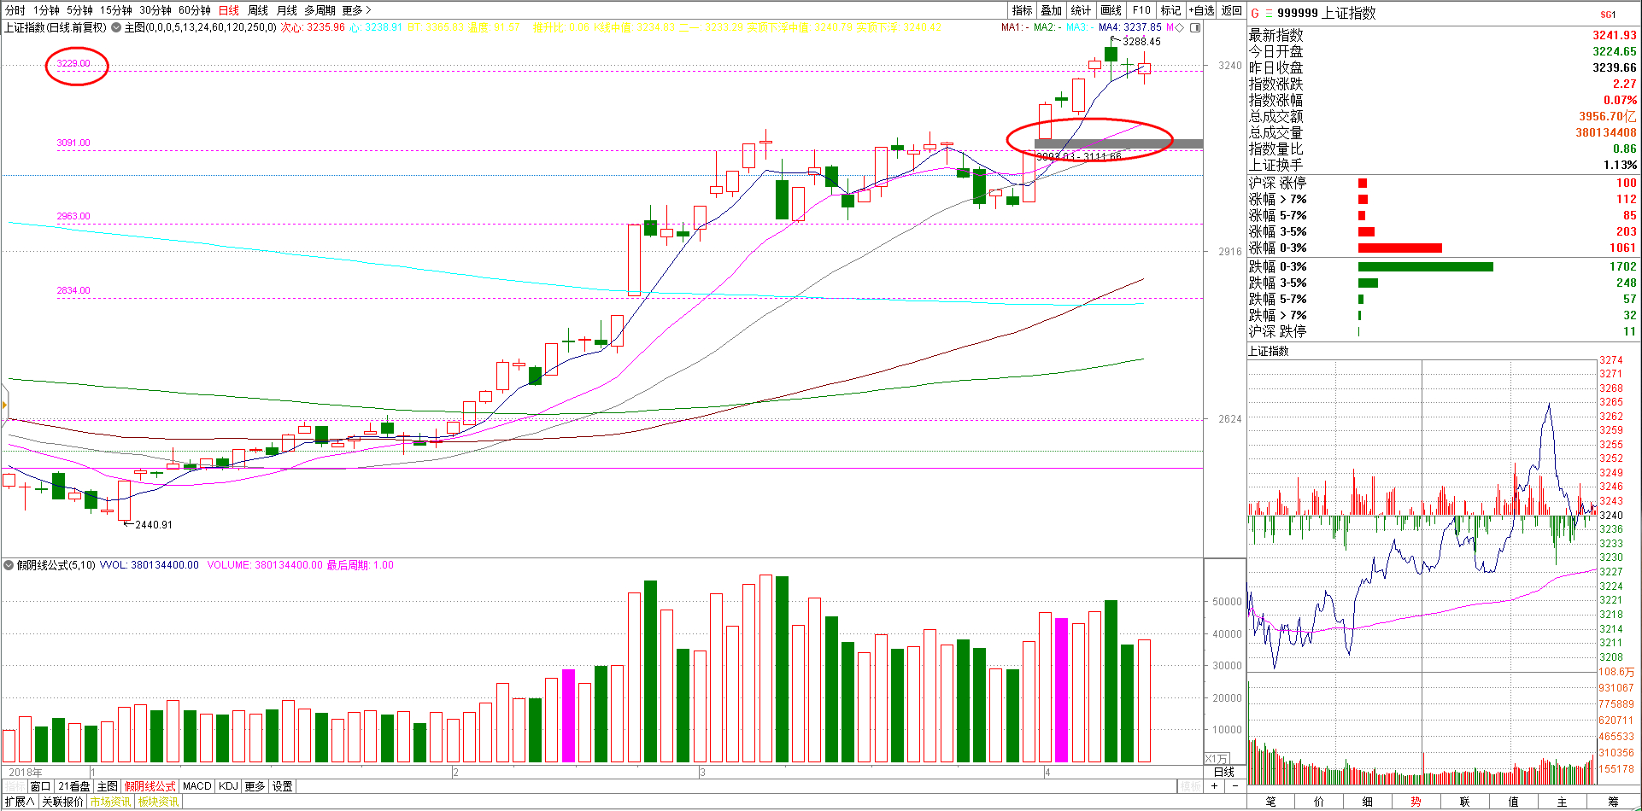Open the 板块资讯 sector news tab
Viewport: 1642px width, 811px height.
pyautogui.click(x=158, y=802)
